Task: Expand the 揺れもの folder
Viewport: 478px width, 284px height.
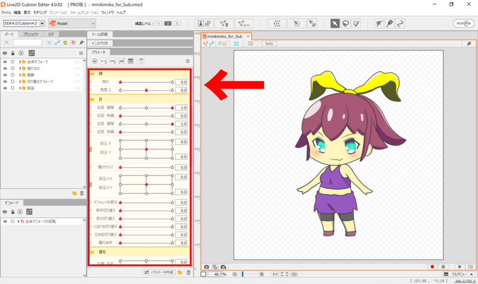Action: [20, 69]
